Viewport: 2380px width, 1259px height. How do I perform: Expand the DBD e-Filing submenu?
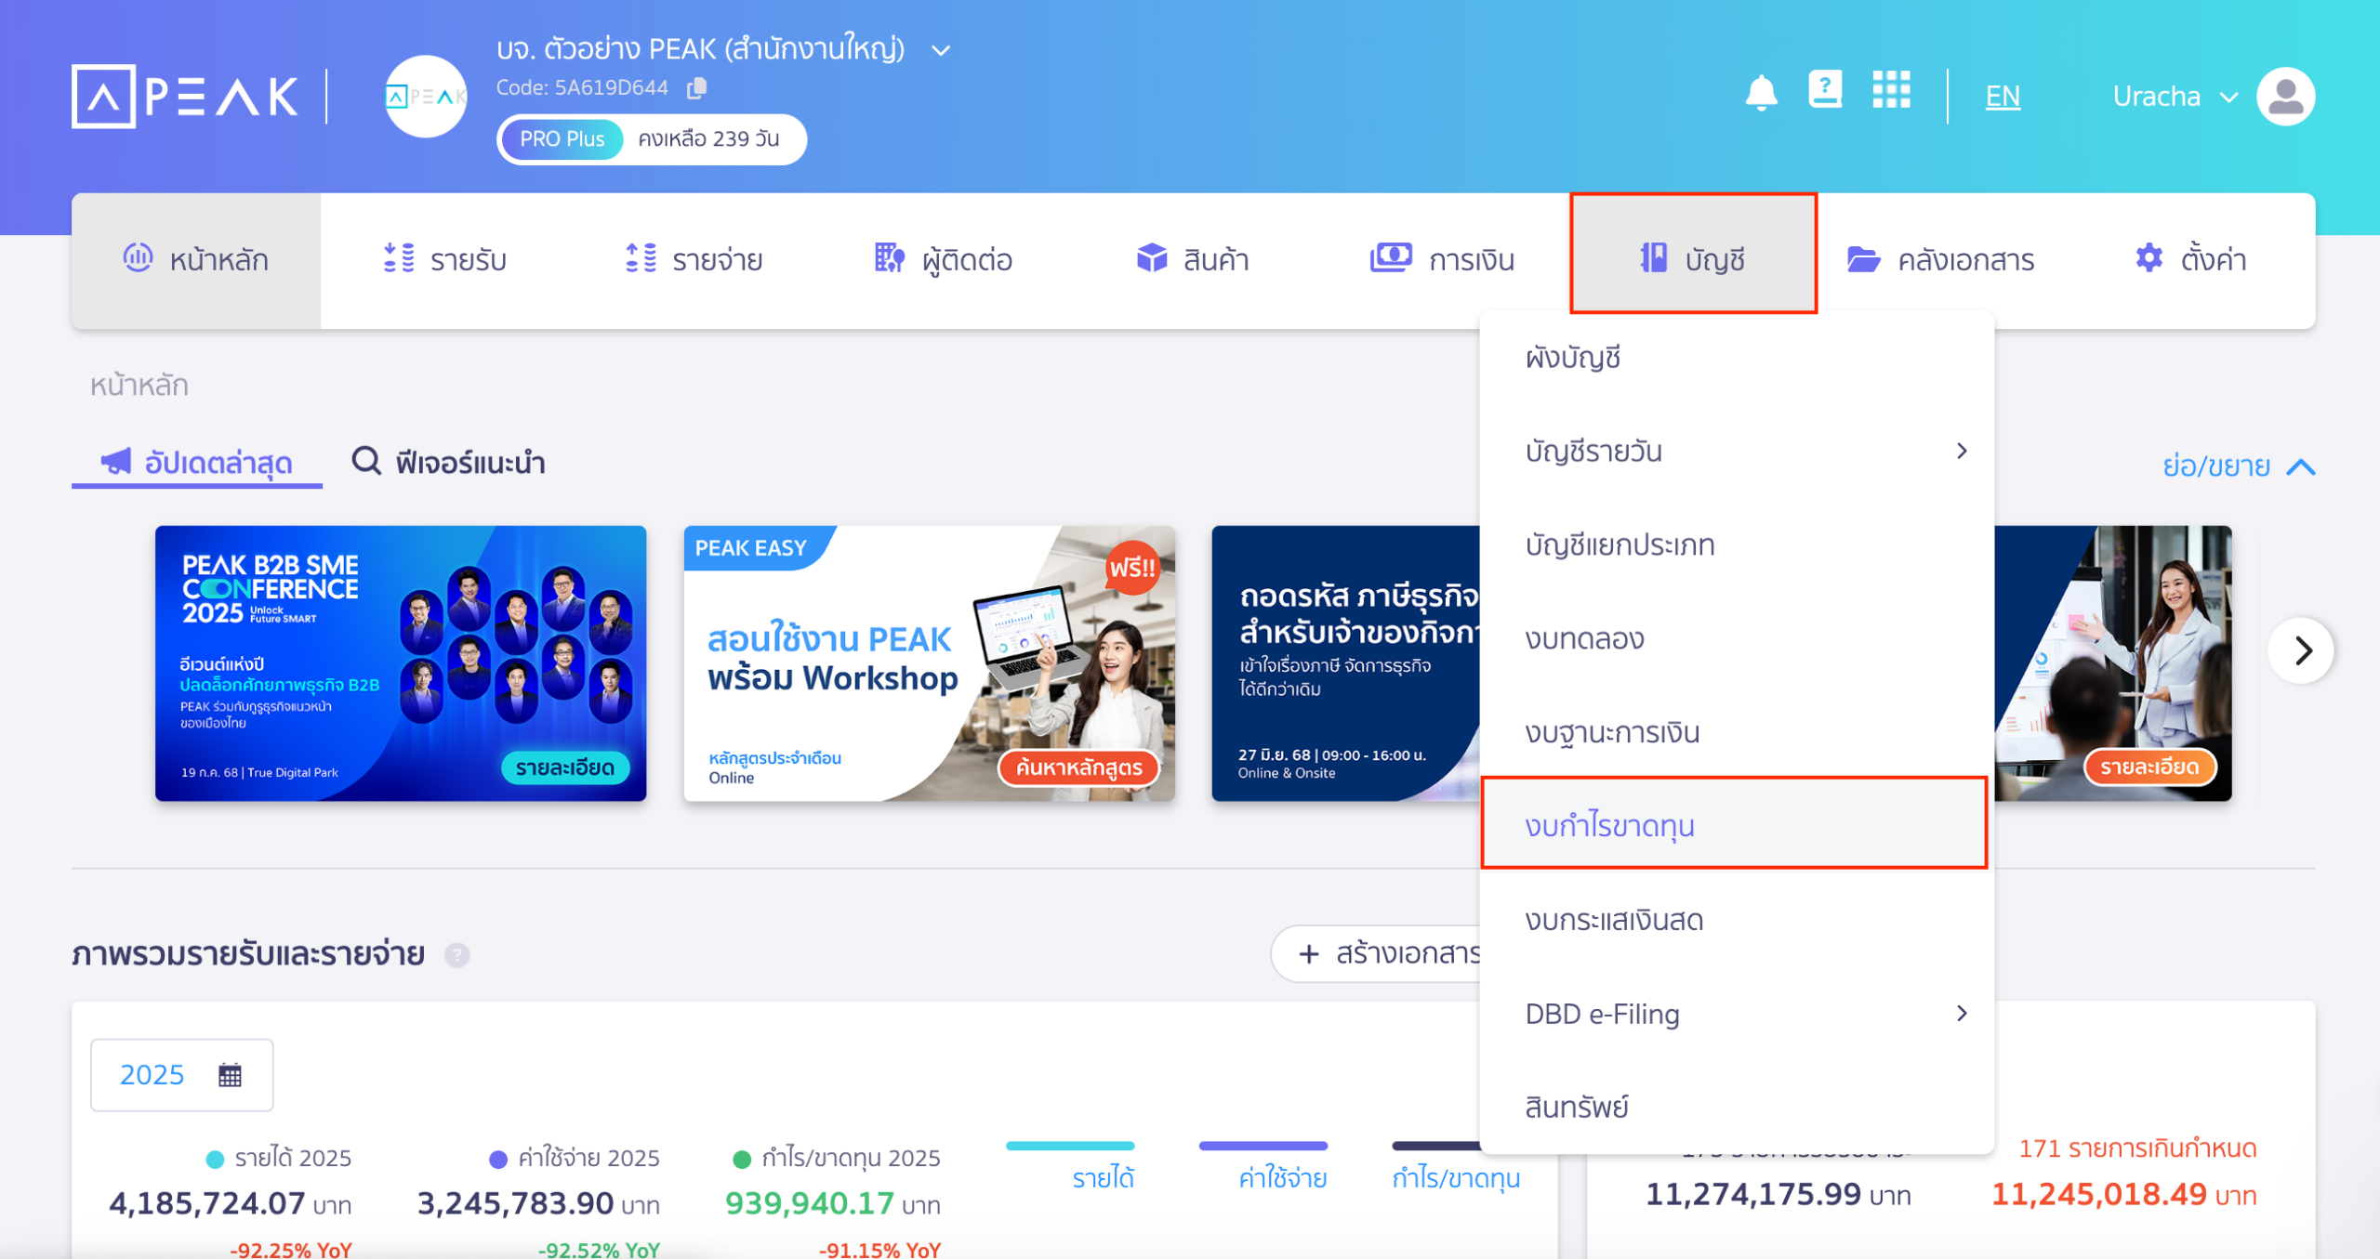[x=1737, y=1014]
